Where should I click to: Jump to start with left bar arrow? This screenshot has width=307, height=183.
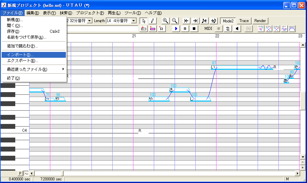click(186, 21)
